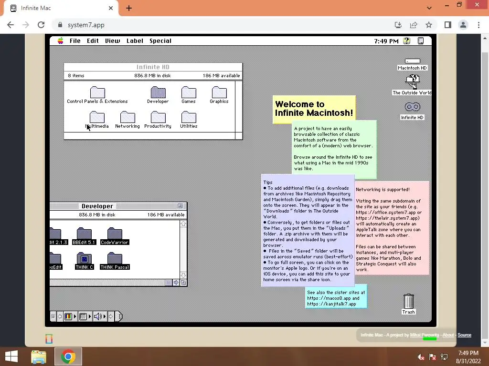Select the Games folder
The width and height of the screenshot is (489, 366).
pyautogui.click(x=189, y=92)
